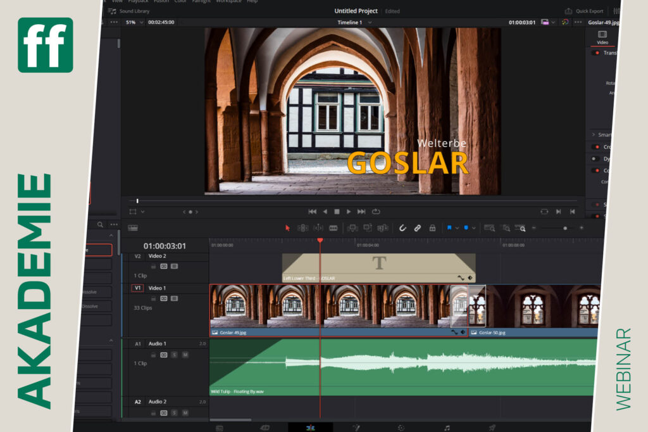Click the match frame icon below viewer
Screen dimensions: 648x432
(x=544, y=212)
